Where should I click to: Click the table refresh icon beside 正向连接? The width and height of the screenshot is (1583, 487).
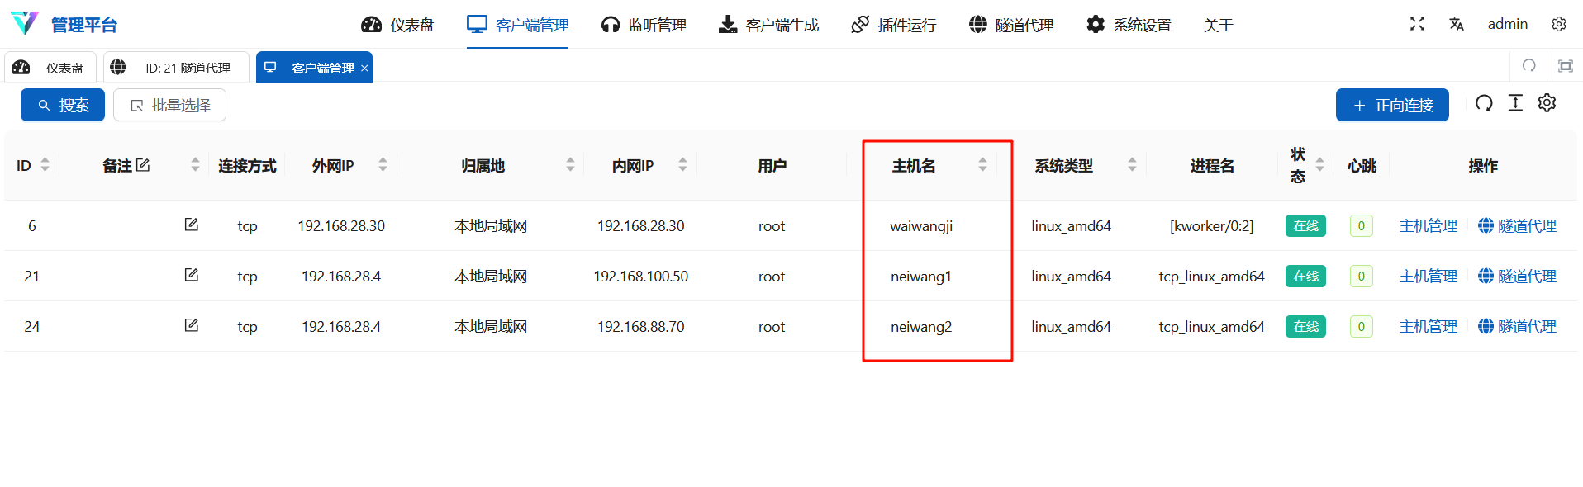tap(1484, 103)
